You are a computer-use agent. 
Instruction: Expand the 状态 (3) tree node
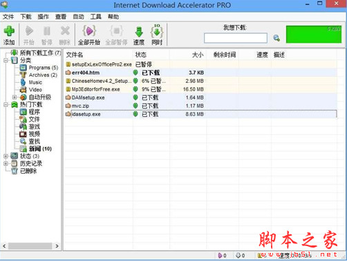pos(6,156)
